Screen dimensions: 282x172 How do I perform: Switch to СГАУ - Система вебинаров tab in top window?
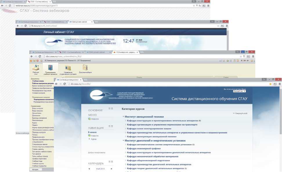point(39,2)
